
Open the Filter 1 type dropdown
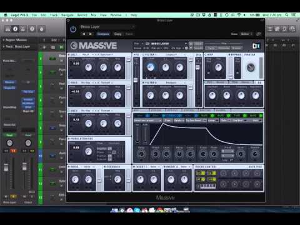tap(175, 54)
